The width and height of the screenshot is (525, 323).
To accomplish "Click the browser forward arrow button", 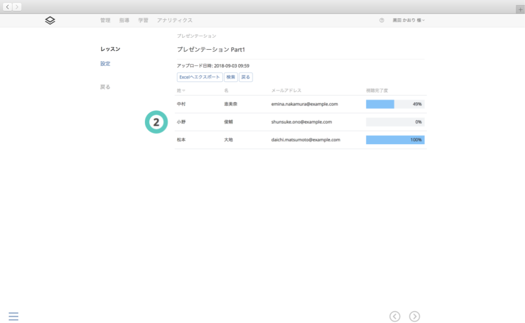I will [17, 7].
